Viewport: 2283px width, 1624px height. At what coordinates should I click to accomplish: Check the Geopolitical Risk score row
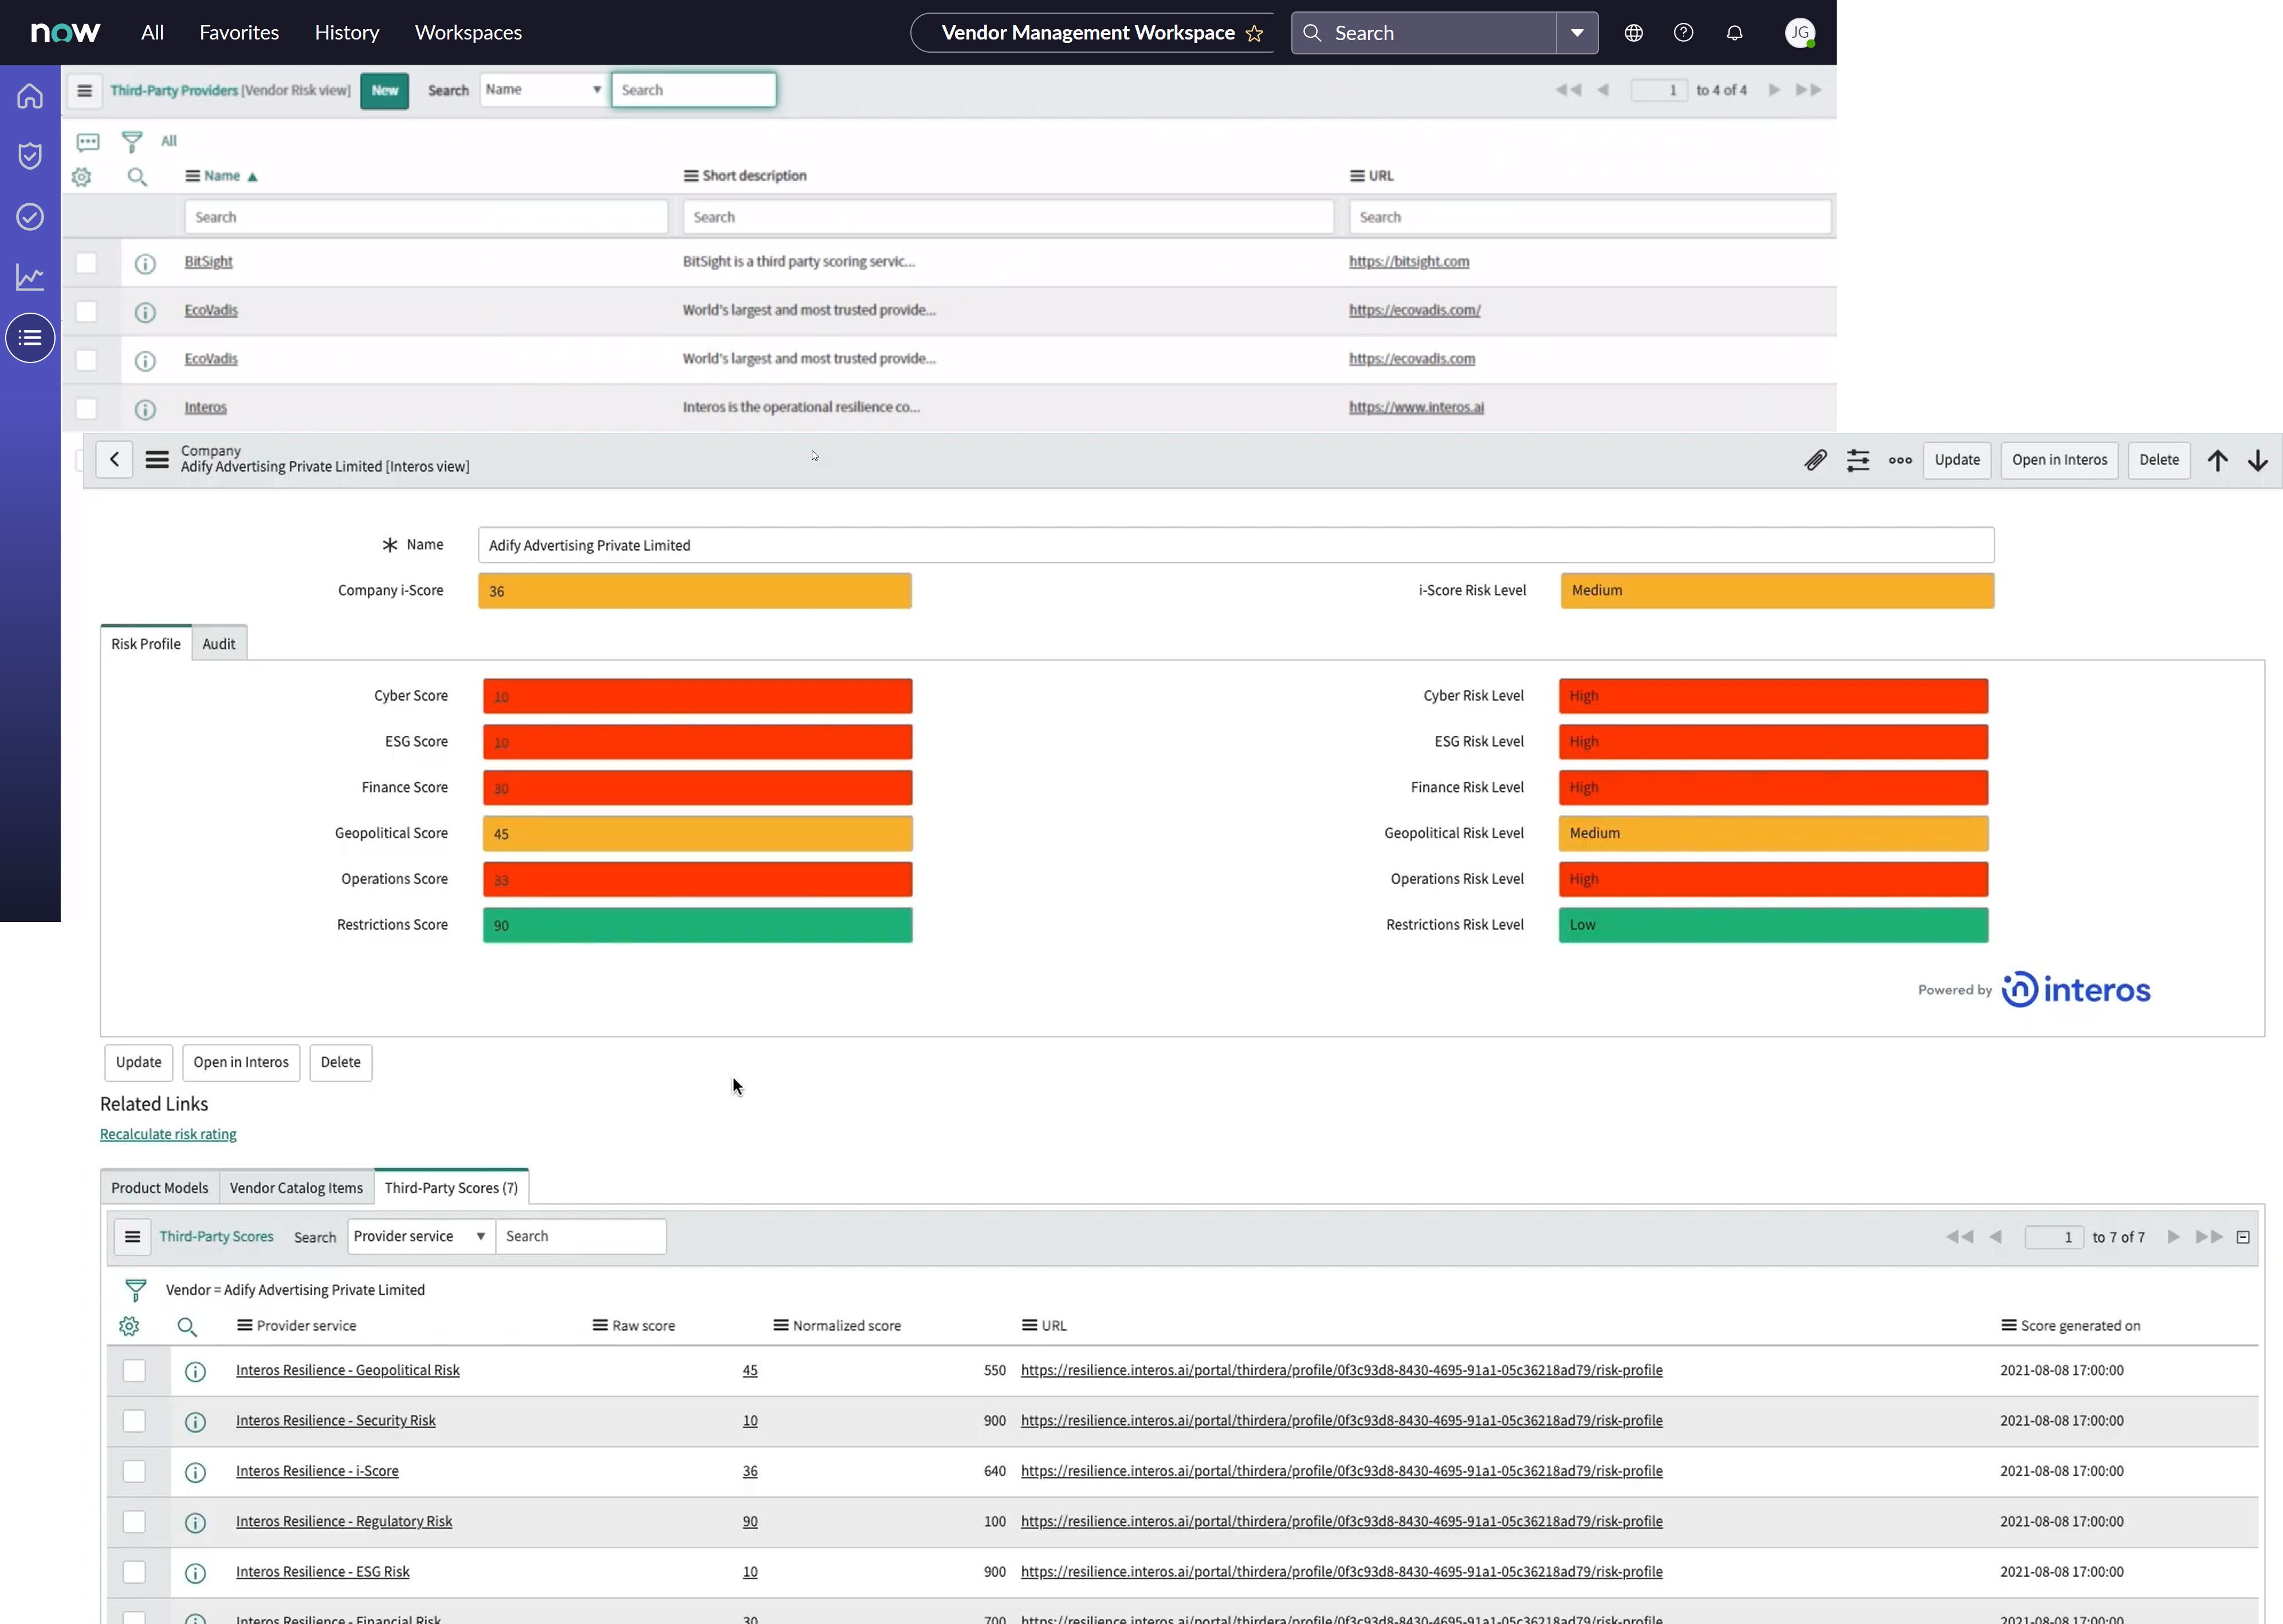click(x=134, y=1371)
